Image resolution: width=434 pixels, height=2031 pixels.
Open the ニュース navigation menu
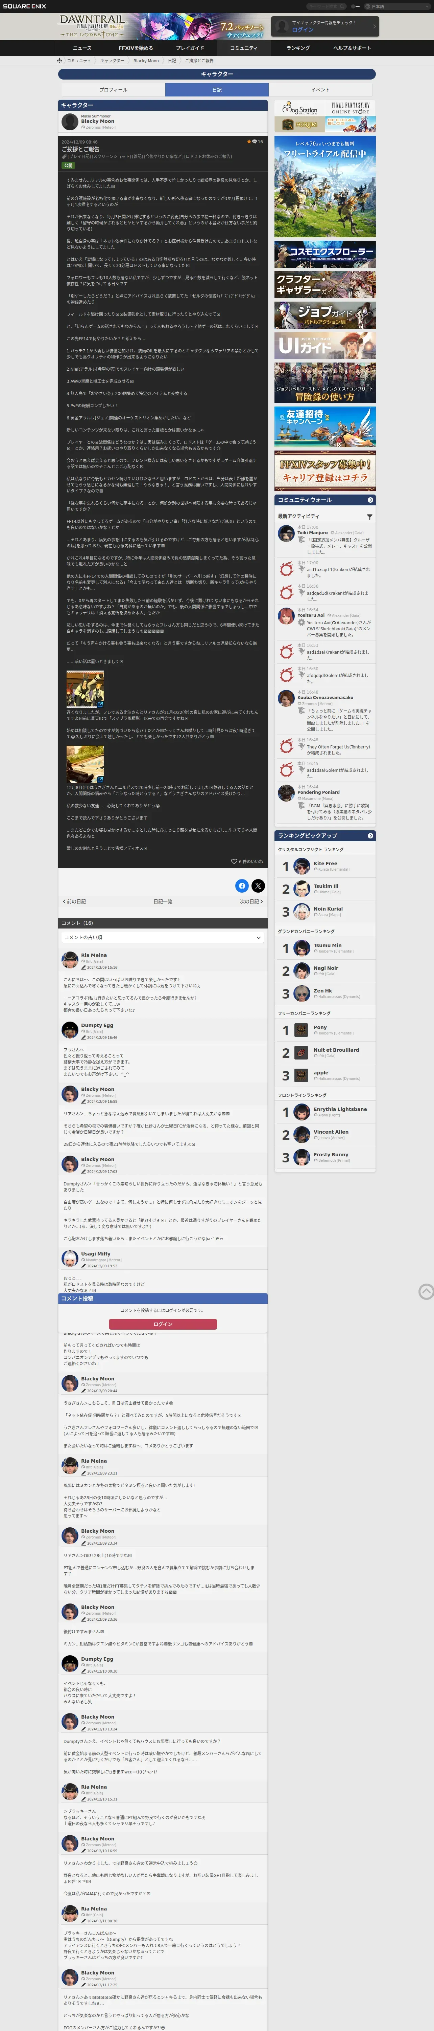tap(82, 48)
